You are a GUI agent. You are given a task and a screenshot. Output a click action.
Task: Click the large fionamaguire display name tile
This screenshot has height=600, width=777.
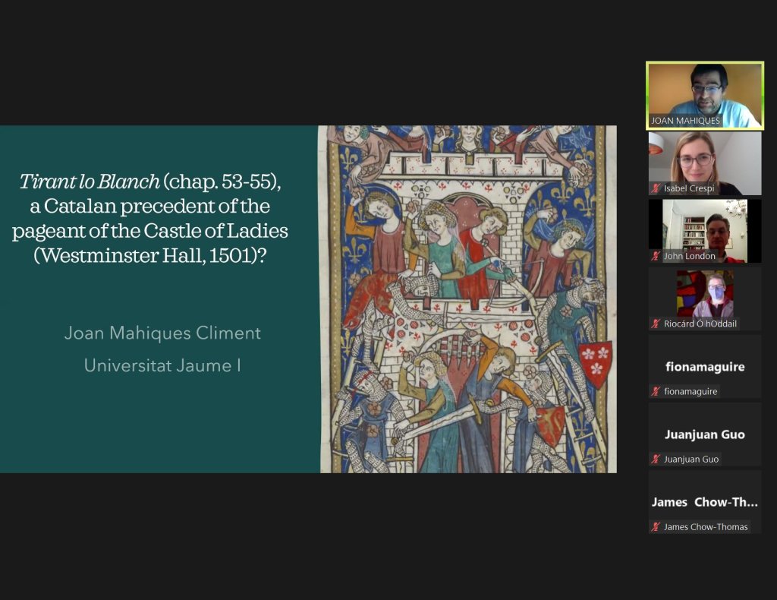tap(704, 367)
